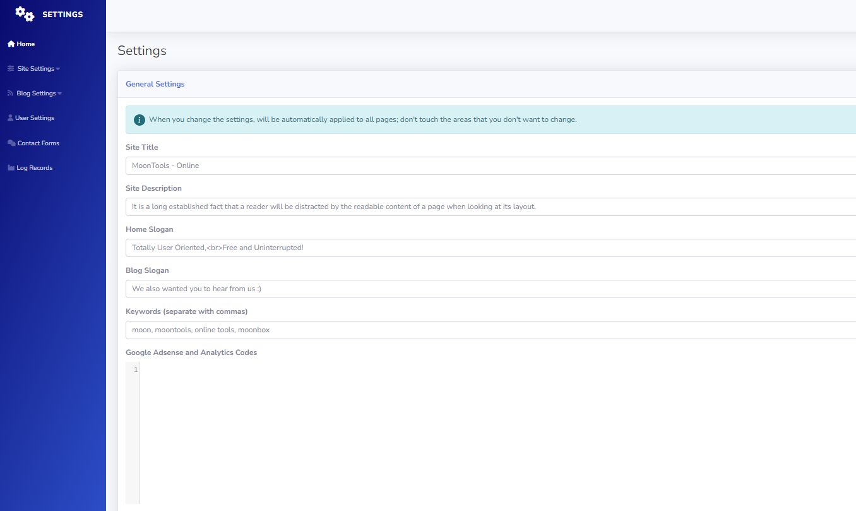Focus the Site Title input field

coord(490,165)
